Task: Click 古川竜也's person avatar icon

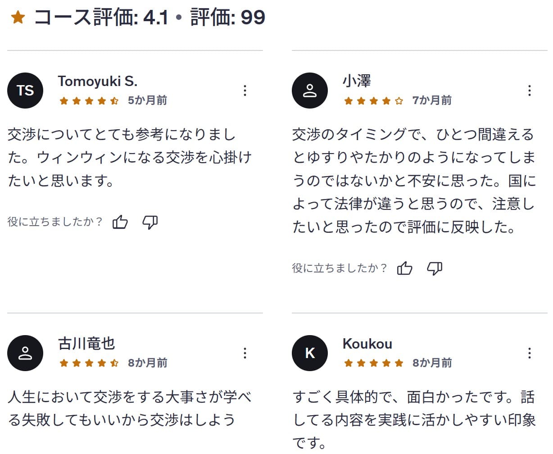Action: (x=25, y=353)
